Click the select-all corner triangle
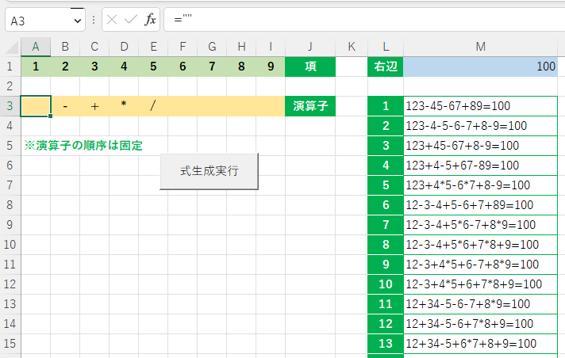Viewport: 565px width, 358px height. [10, 48]
